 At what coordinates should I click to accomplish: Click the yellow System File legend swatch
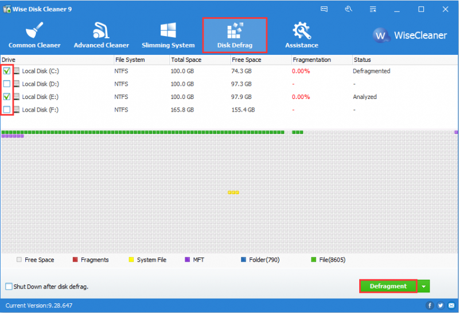[x=131, y=260]
